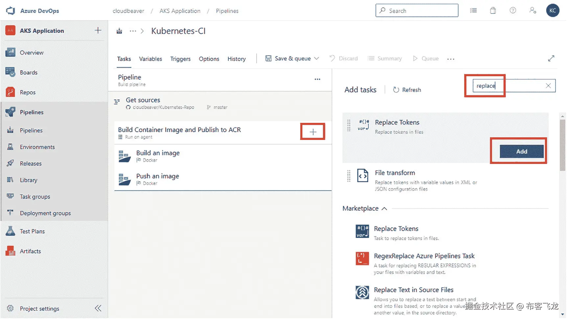567x319 pixels.
Task: Open the KC account avatar
Action: tap(553, 11)
